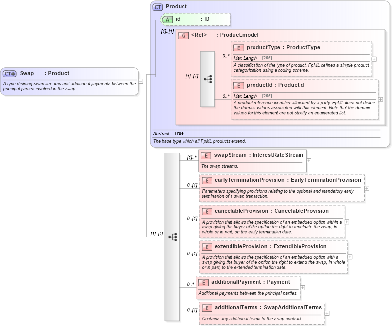Image resolution: width=392 pixels, height=327 pixels.
Task: Click 'The swap streams.' description
Action: click(x=220, y=166)
